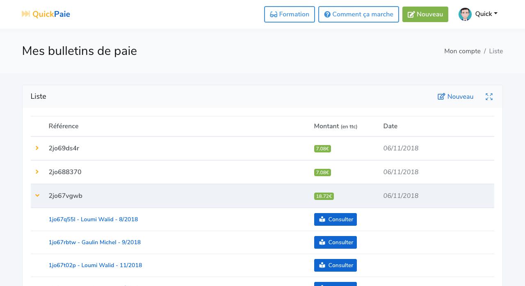This screenshot has width=525, height=286.
Task: Select reference 2jo688370
Action: tap(65, 172)
